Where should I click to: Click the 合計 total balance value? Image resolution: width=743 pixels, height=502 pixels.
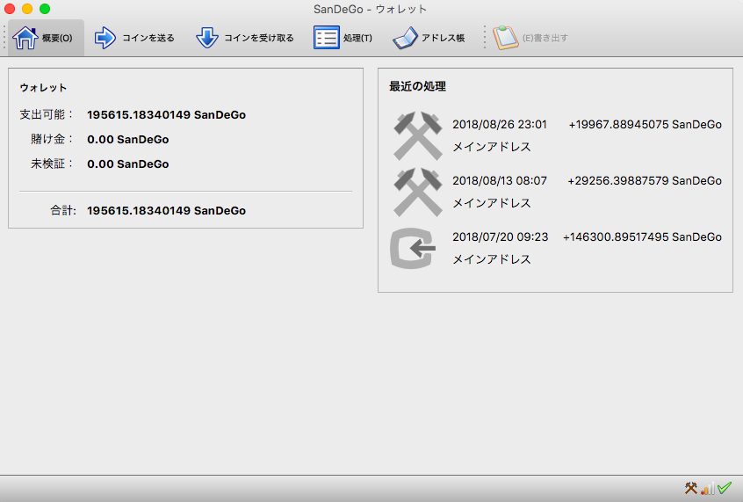coord(166,211)
